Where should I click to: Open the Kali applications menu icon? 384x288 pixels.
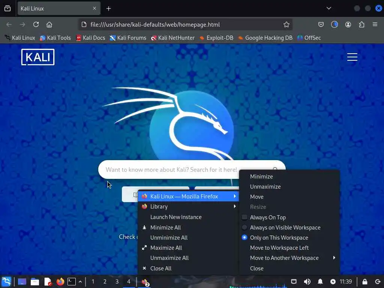[x=6, y=282]
